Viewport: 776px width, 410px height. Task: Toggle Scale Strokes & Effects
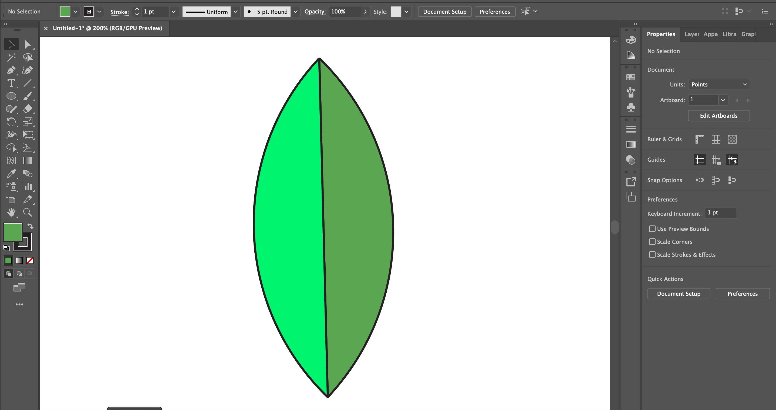[x=652, y=255]
